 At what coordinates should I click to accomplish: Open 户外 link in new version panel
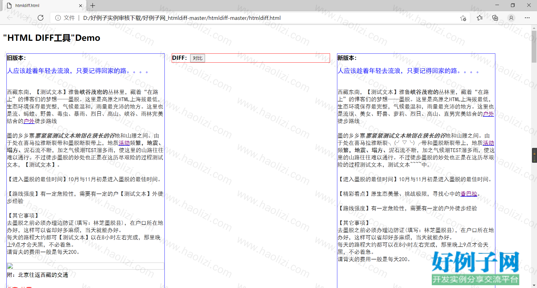(488, 114)
